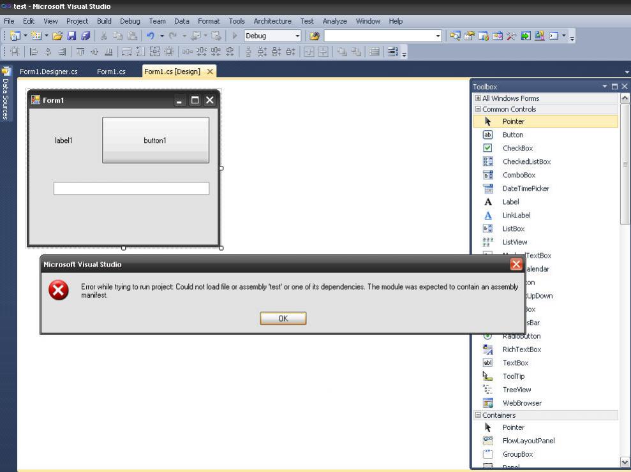Click the Align Centers layout icon

coord(48,52)
